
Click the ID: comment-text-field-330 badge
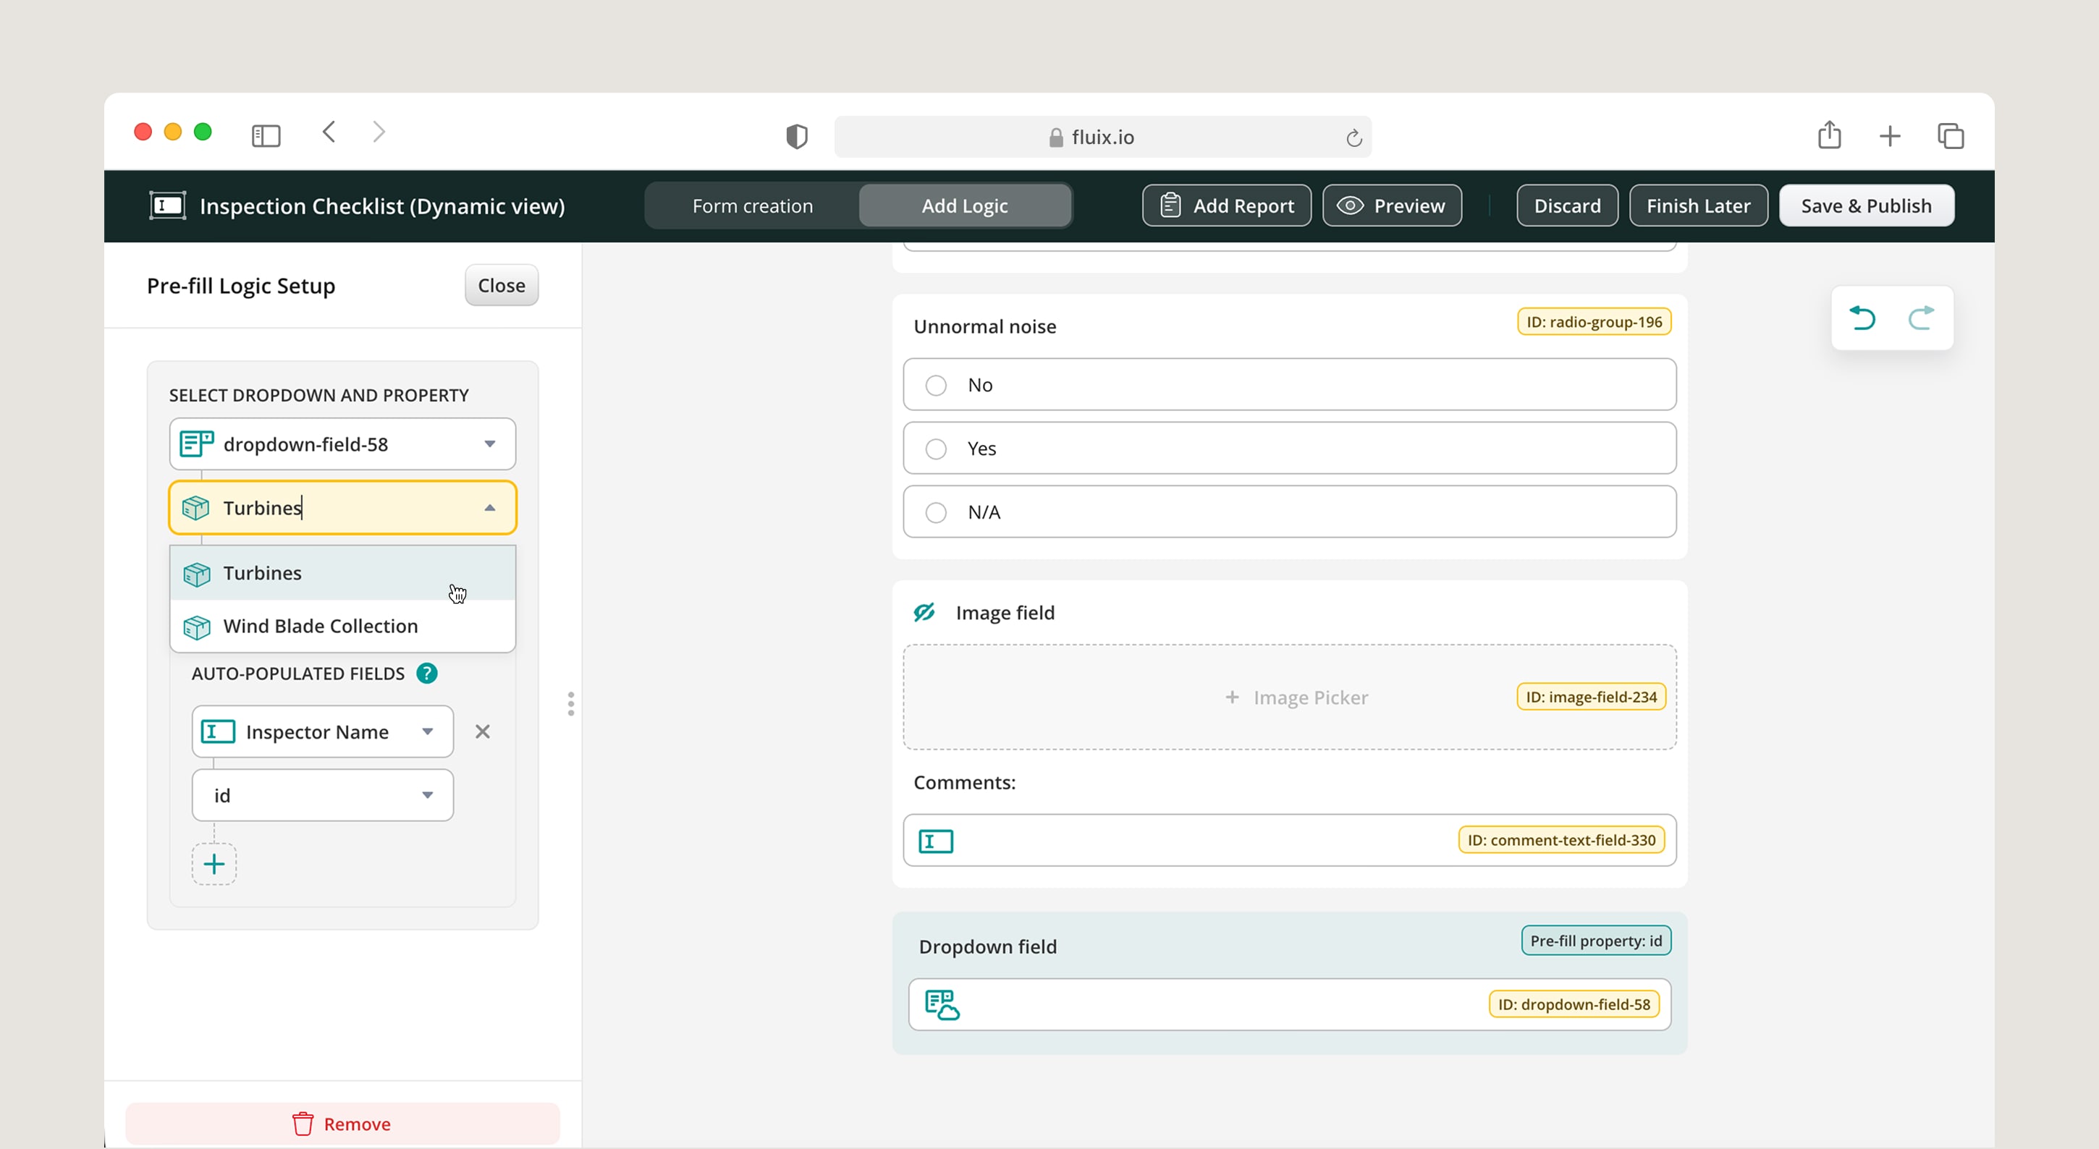(1561, 840)
